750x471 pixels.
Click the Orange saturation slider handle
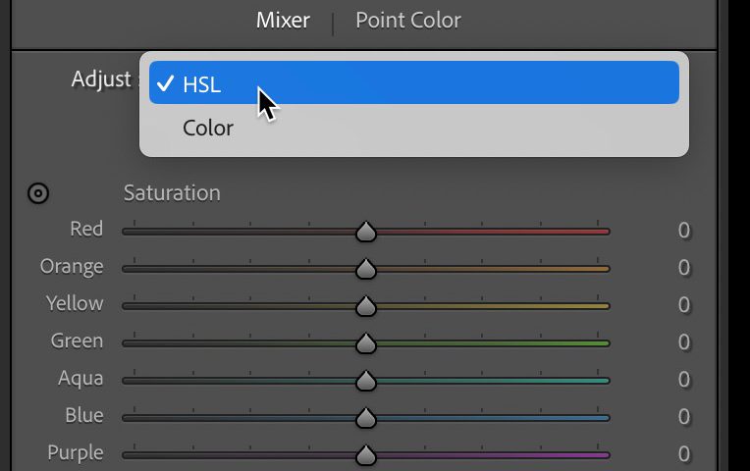click(x=365, y=270)
